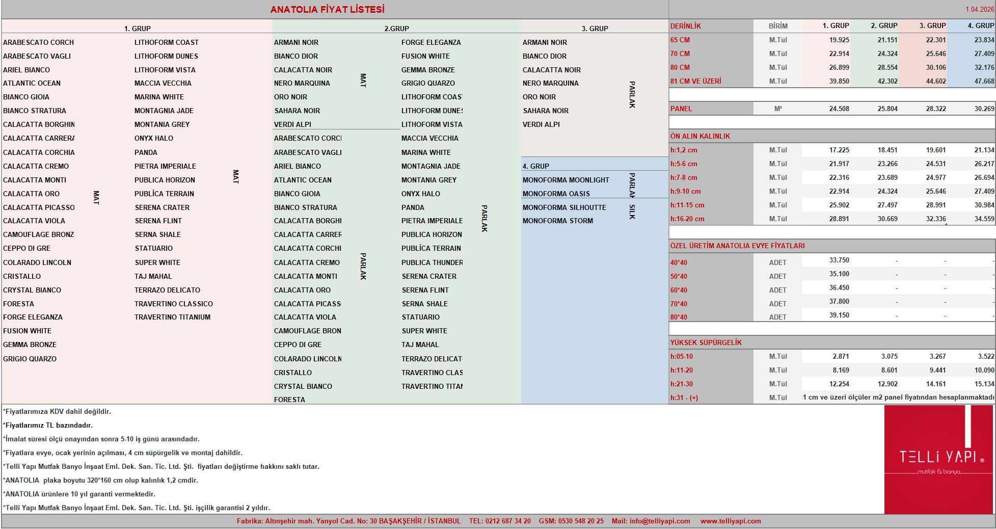
Task: Click sink price 39.150
Action: [x=839, y=315]
